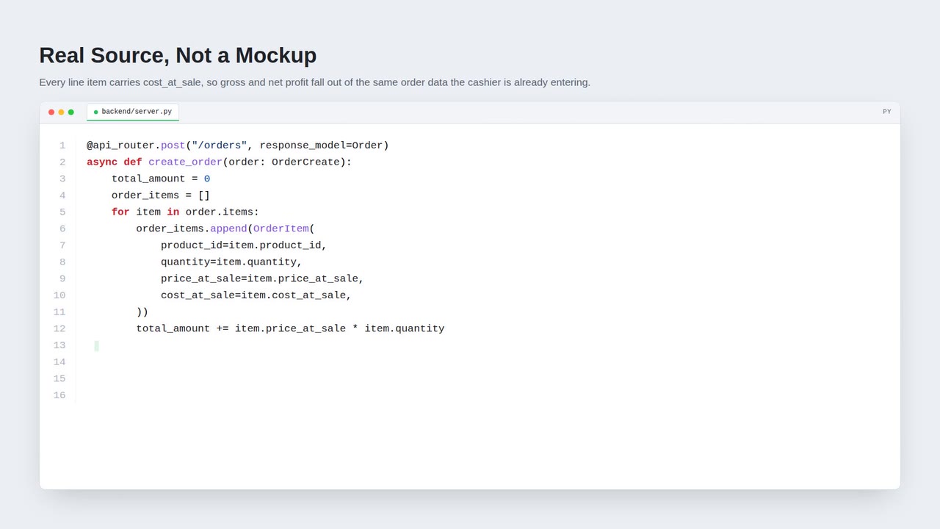
Task: Click the PY language badge
Action: [x=887, y=112]
